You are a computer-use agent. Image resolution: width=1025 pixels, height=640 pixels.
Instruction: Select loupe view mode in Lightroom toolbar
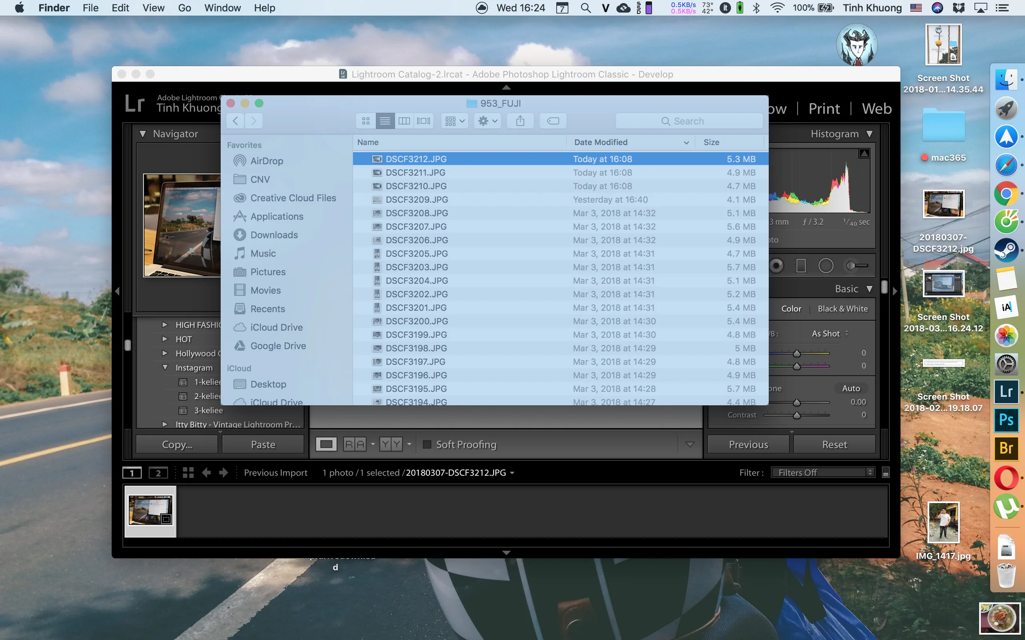(x=326, y=444)
